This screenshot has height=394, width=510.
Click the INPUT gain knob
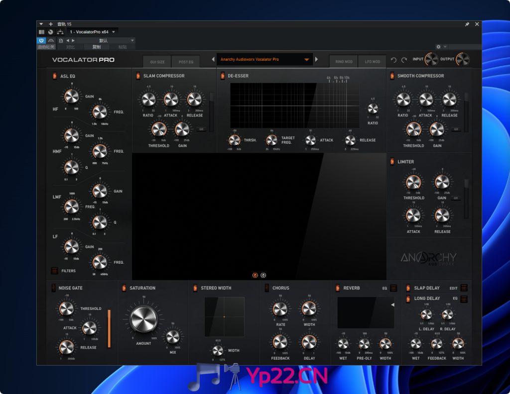pos(432,59)
